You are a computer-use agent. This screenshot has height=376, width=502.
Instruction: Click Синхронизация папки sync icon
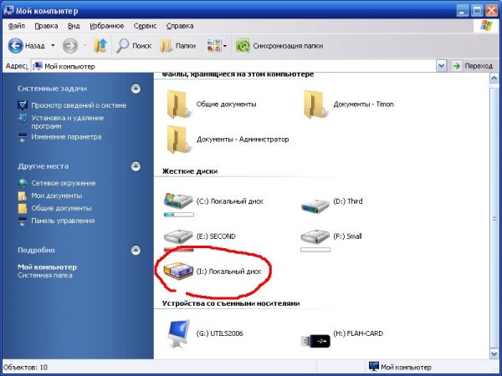click(243, 46)
